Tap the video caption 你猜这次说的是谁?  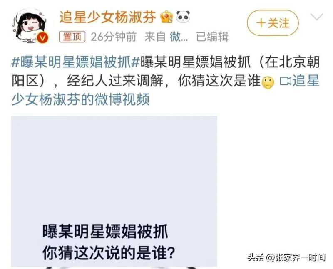(109, 253)
